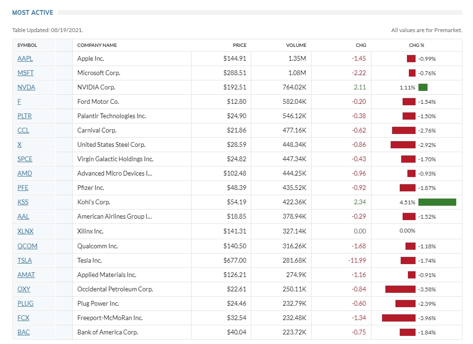Open the OXY ticker link

(23, 289)
